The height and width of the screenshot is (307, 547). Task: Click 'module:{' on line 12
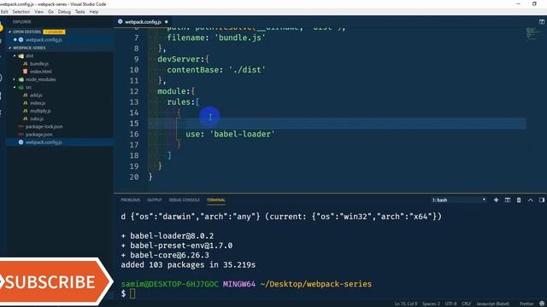176,91
